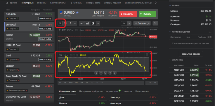Click US DJ 30 Cash Покупка badge
The image size is (215, 106).
tap(13, 49)
